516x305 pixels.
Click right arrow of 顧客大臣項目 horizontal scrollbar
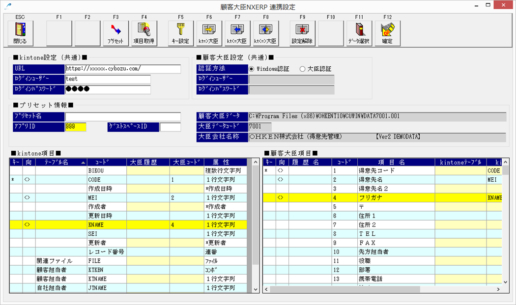point(498,289)
